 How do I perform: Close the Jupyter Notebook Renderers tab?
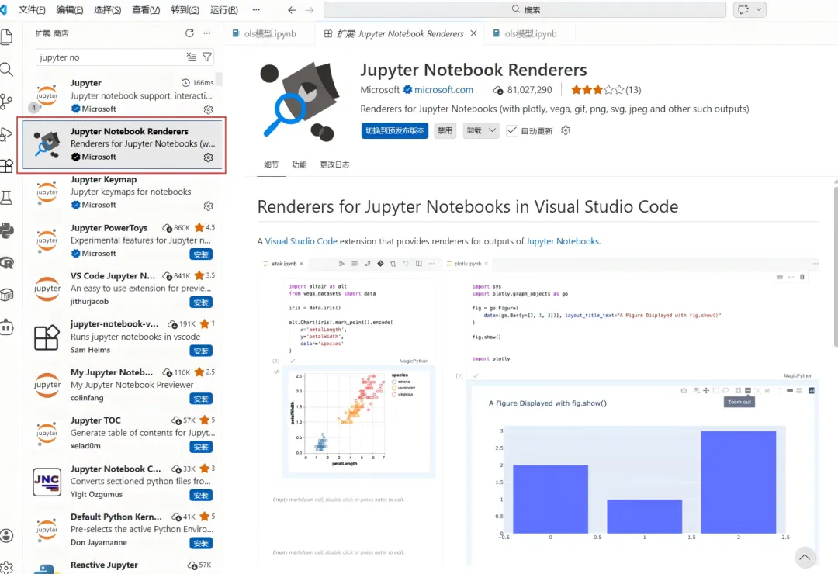click(x=473, y=33)
